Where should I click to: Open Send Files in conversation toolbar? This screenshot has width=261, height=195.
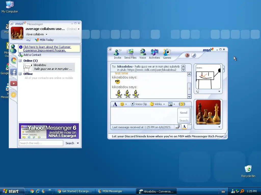click(x=130, y=54)
